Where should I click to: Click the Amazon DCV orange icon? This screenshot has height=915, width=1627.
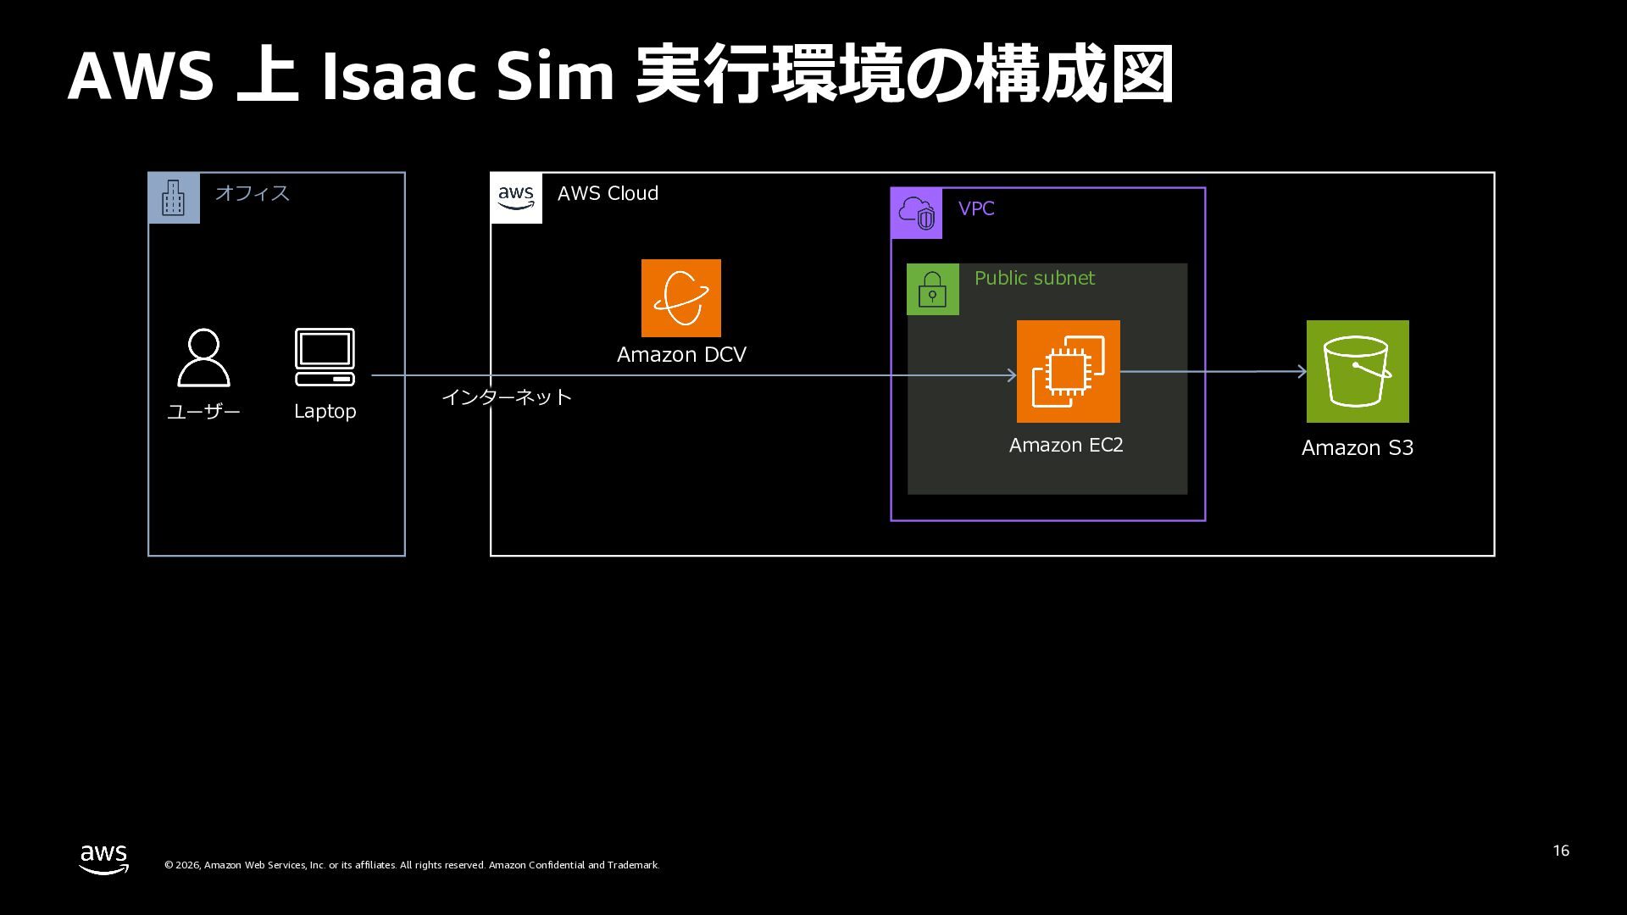pos(680,298)
